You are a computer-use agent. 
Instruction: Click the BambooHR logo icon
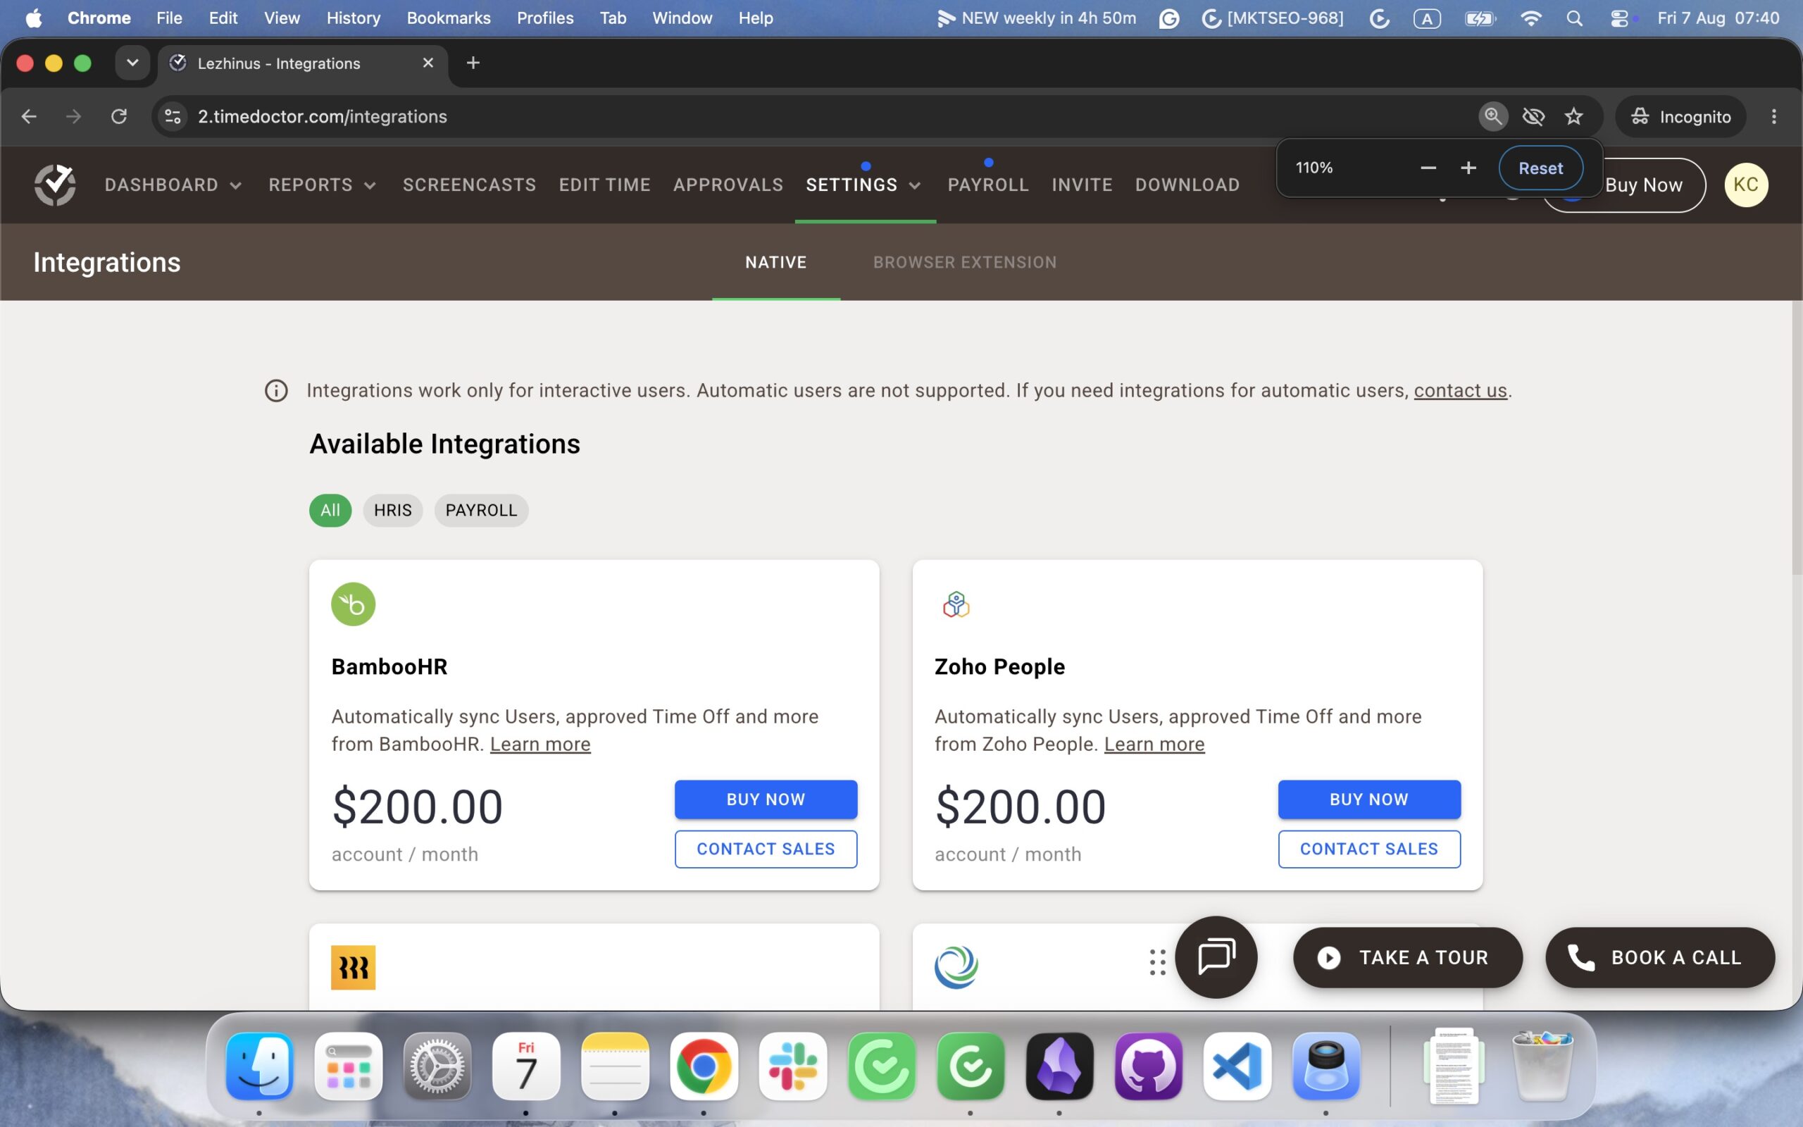point(353,604)
